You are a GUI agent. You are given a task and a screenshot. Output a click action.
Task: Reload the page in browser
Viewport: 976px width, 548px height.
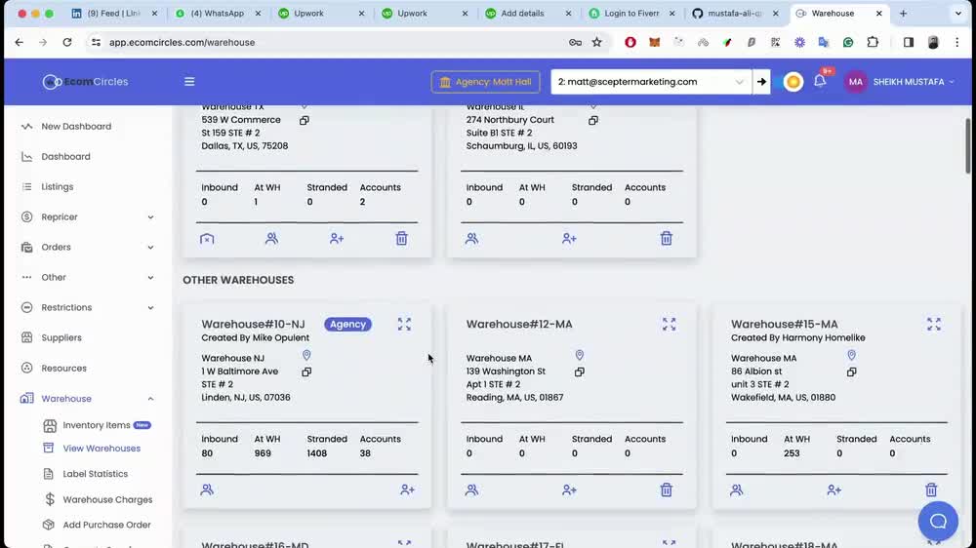click(67, 42)
